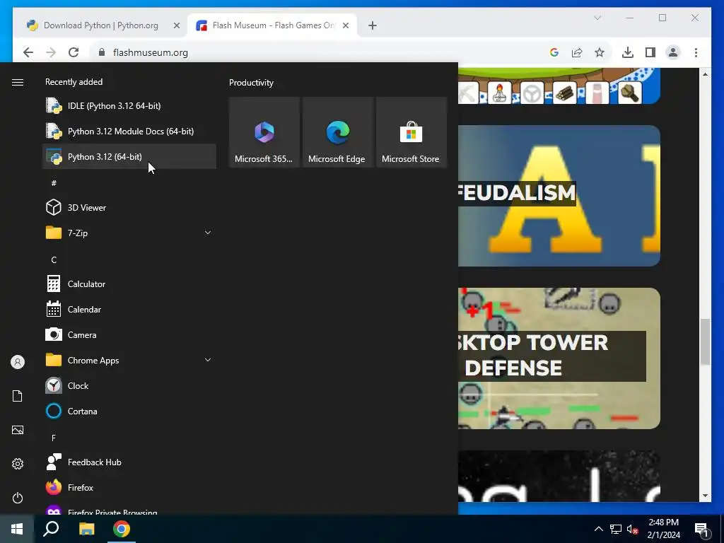Close the Flash Museum tab
This screenshot has height=543, width=724.
click(x=345, y=25)
